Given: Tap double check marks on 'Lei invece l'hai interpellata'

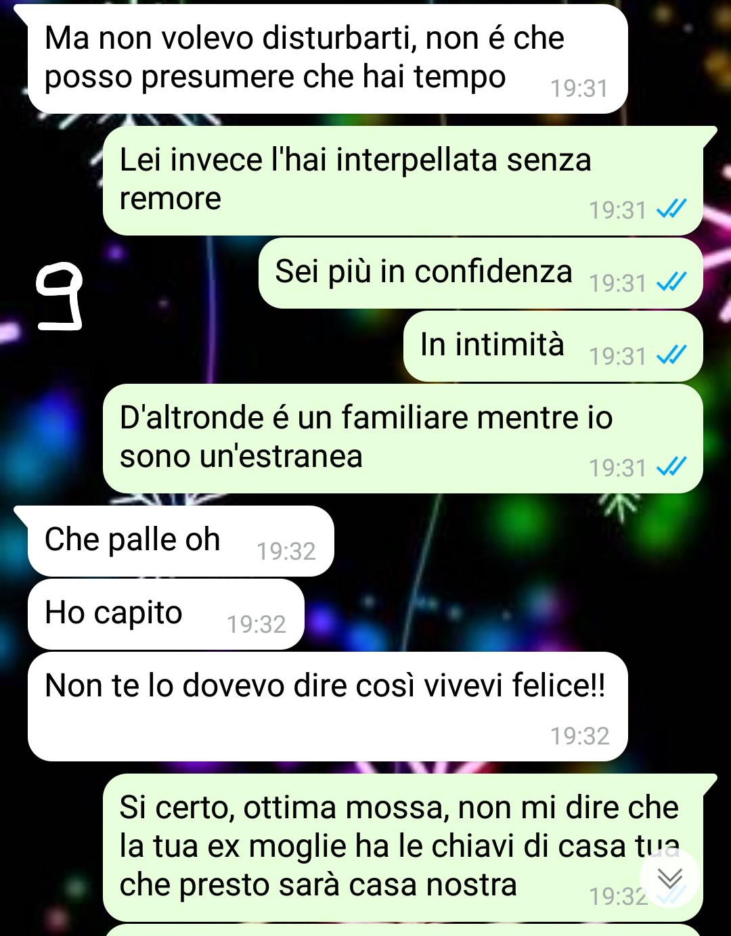Looking at the screenshot, I should [x=671, y=208].
